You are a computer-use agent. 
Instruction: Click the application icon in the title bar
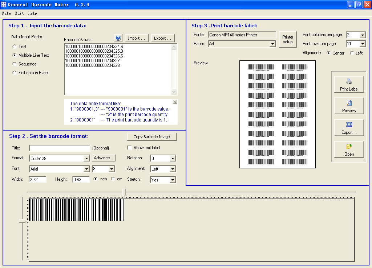pos(4,4)
